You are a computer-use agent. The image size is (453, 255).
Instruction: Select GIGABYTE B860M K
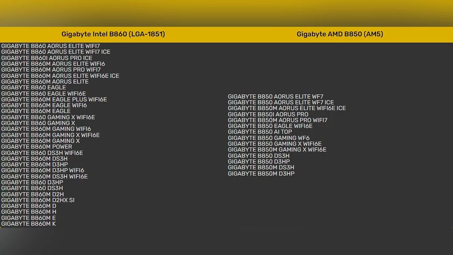(28, 224)
